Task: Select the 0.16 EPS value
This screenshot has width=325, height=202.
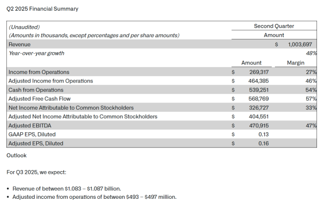Action: point(263,143)
